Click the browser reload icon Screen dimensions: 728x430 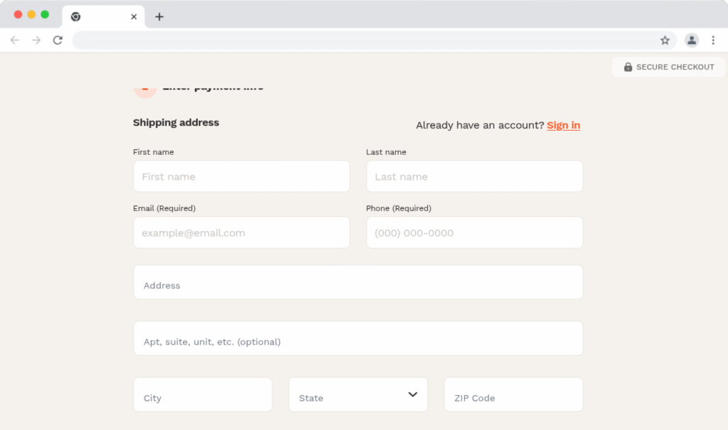58,41
